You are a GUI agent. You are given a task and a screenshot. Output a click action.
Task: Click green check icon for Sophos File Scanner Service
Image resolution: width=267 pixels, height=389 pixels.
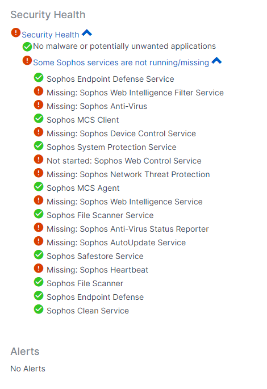(x=39, y=214)
